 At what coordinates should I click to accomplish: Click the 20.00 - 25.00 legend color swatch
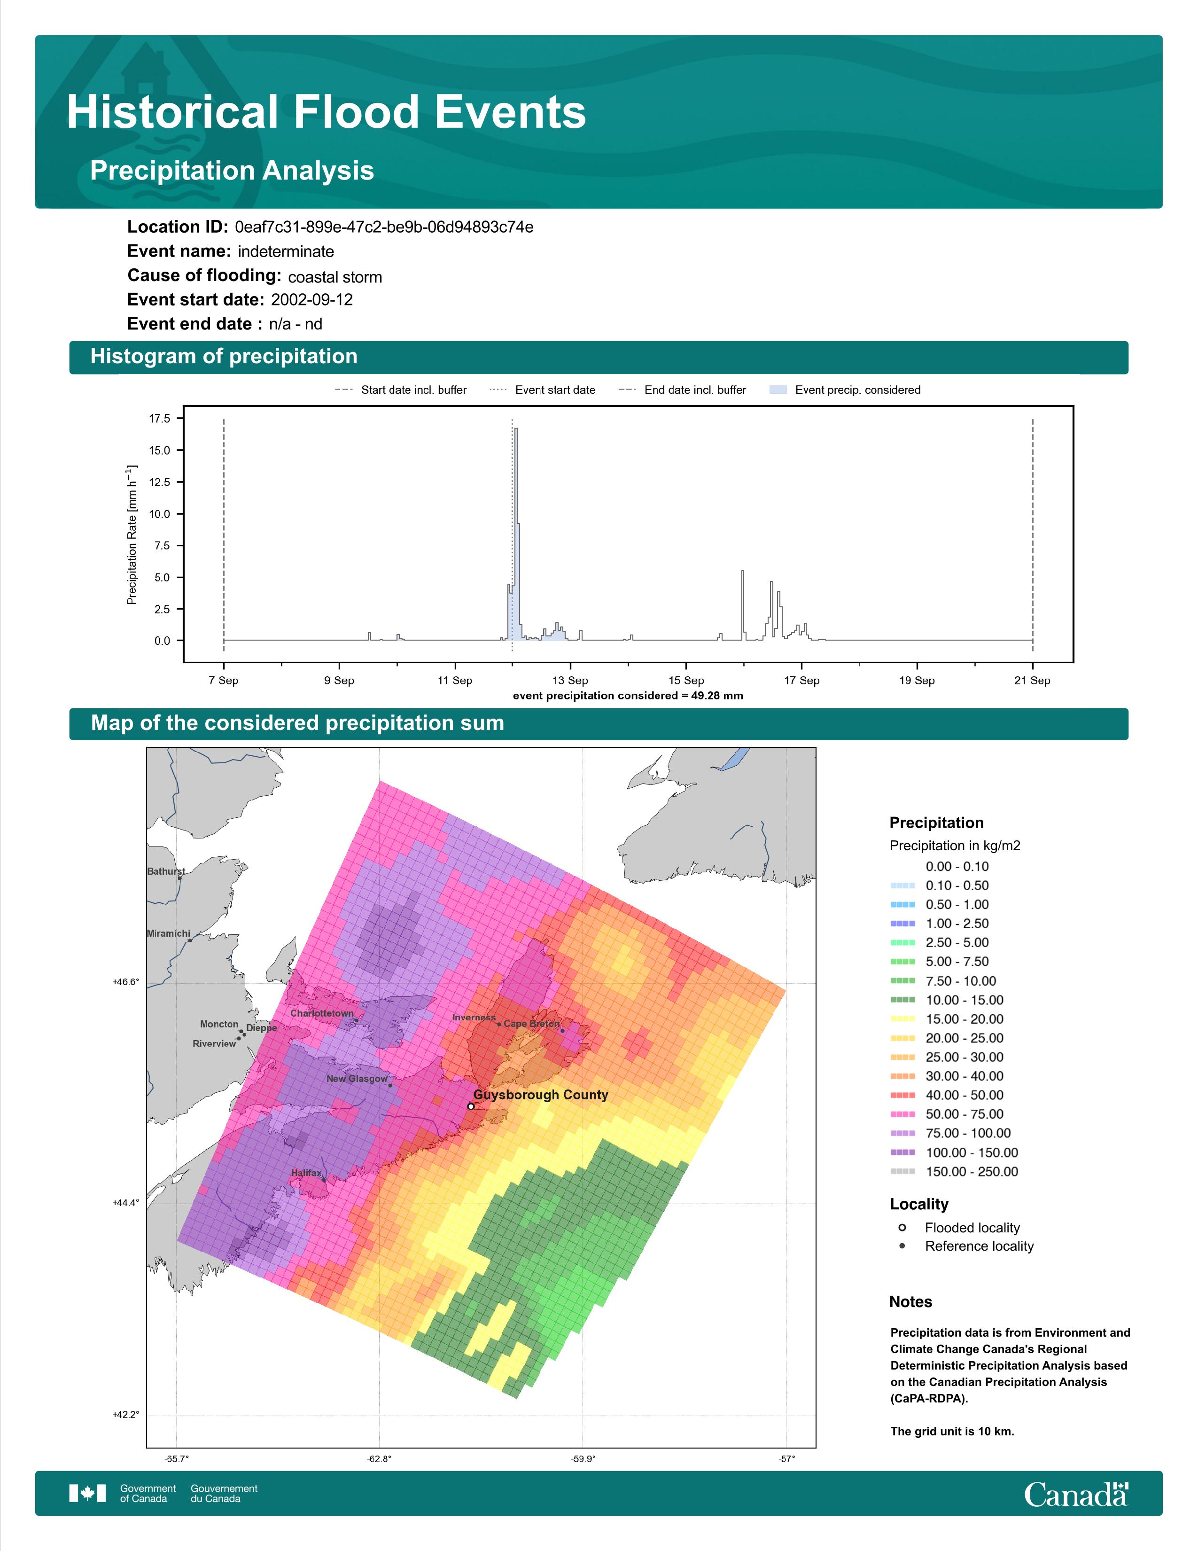(903, 1038)
